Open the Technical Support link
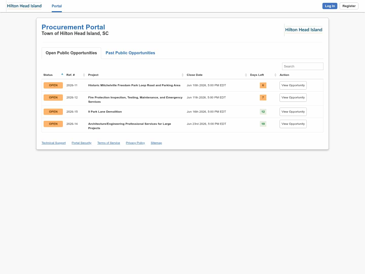This screenshot has width=365, height=274. pos(53,143)
